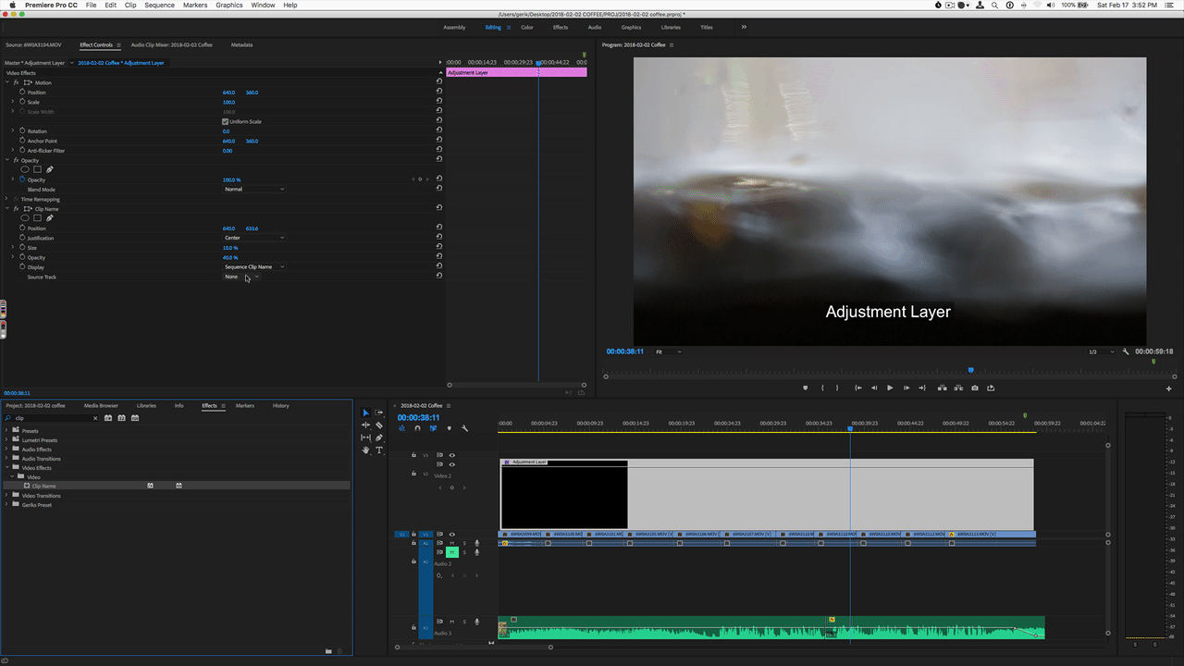This screenshot has width=1184, height=666.
Task: Select the Razor tool
Action: [379, 425]
